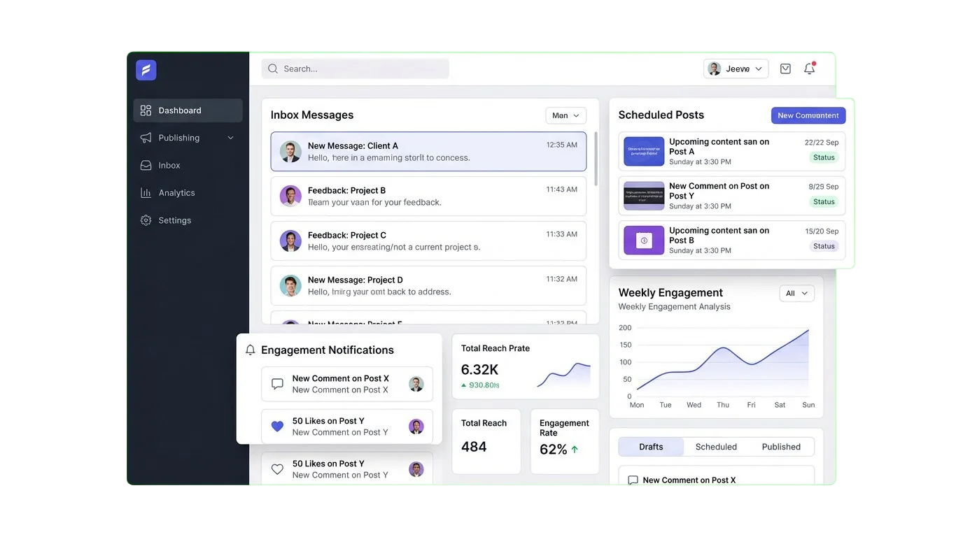Switch to the Scheduled tab

tap(715, 447)
